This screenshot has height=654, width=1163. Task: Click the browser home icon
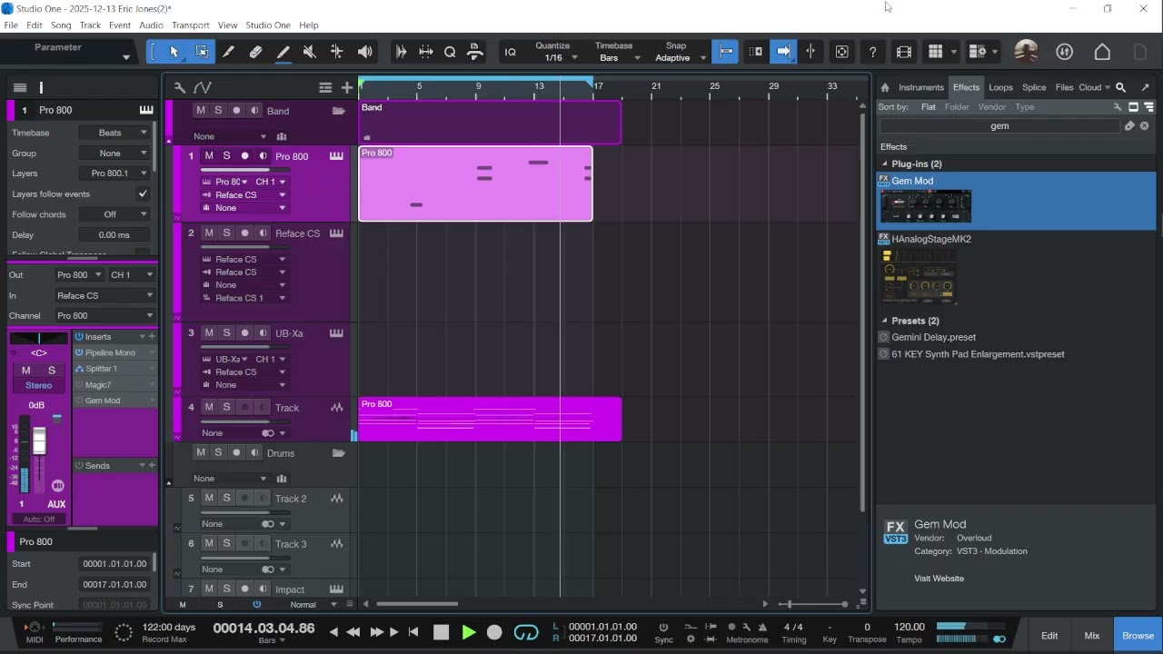point(885,87)
